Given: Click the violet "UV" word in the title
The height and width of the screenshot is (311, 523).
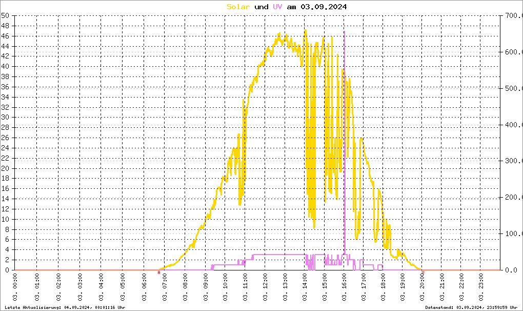Looking at the screenshot, I should point(277,7).
